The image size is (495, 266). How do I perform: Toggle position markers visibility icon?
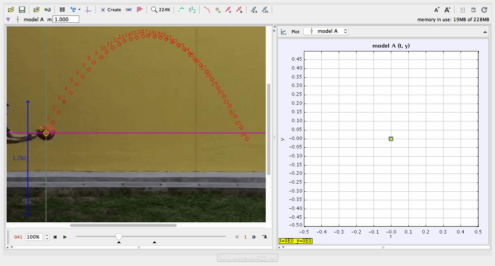click(218, 10)
